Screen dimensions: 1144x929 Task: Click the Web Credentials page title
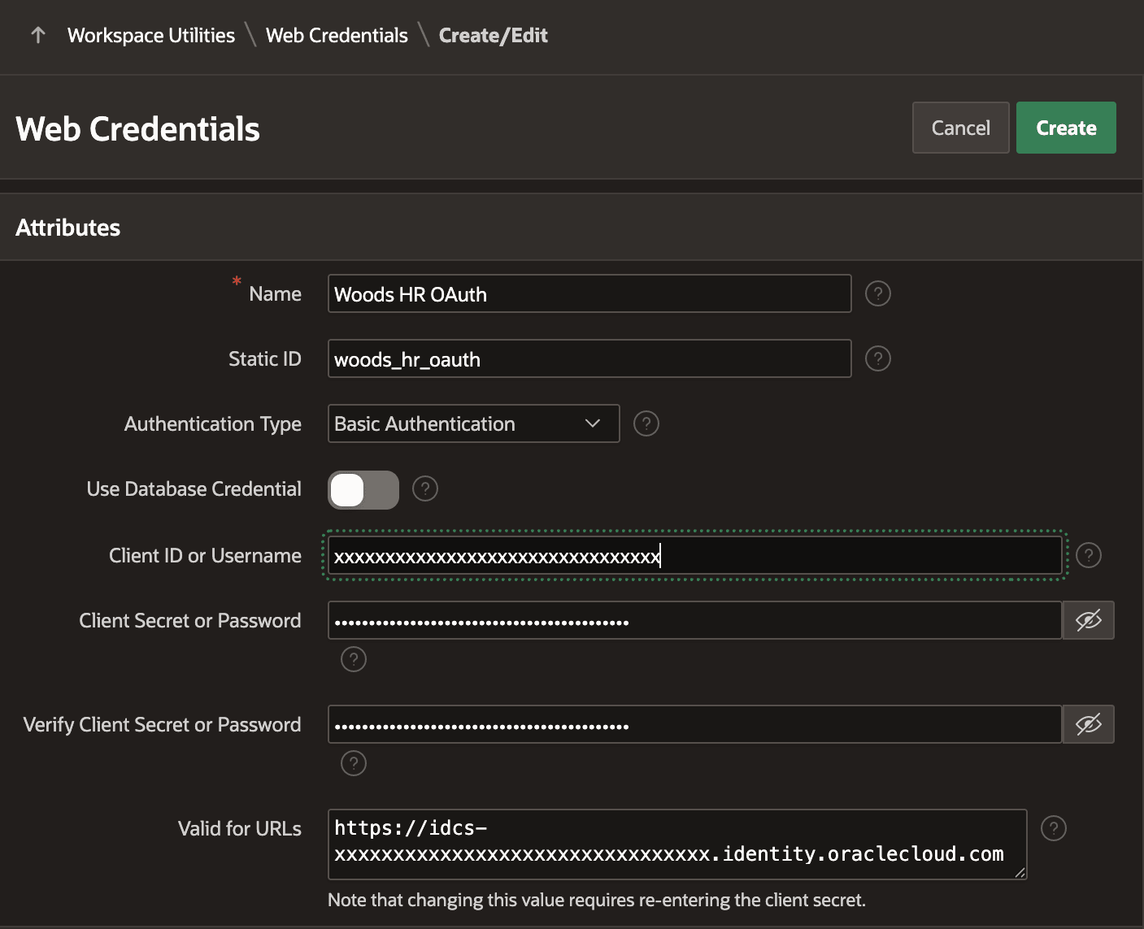(137, 128)
